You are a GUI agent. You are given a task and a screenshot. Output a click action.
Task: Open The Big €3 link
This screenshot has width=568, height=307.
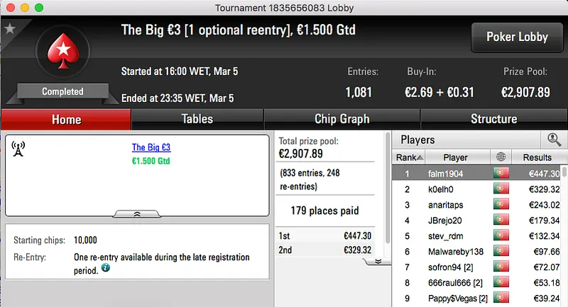coord(151,147)
